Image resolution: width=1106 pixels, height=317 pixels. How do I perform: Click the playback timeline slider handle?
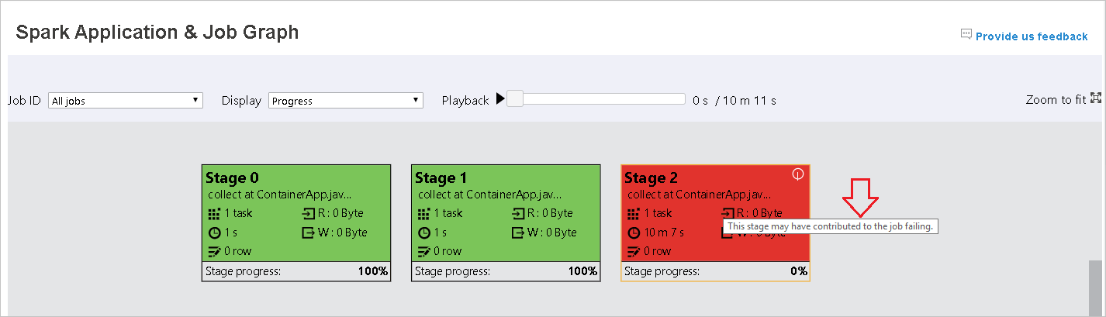click(x=515, y=99)
